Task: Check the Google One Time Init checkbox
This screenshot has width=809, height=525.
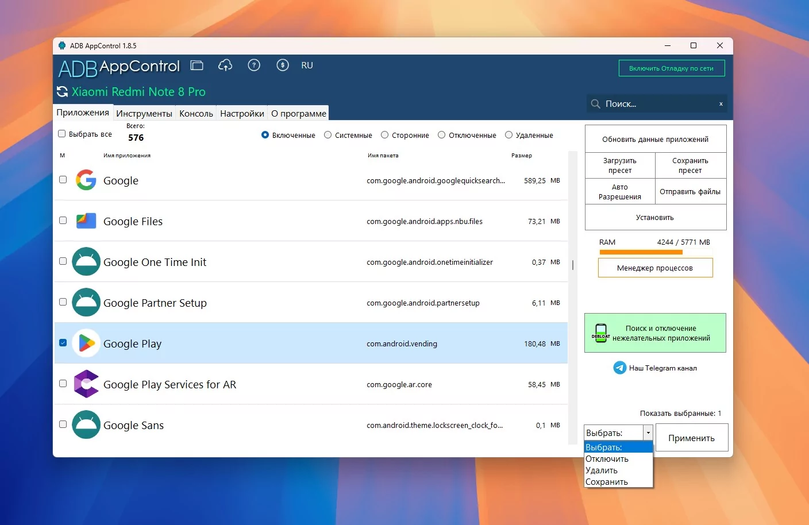Action: [x=63, y=261]
